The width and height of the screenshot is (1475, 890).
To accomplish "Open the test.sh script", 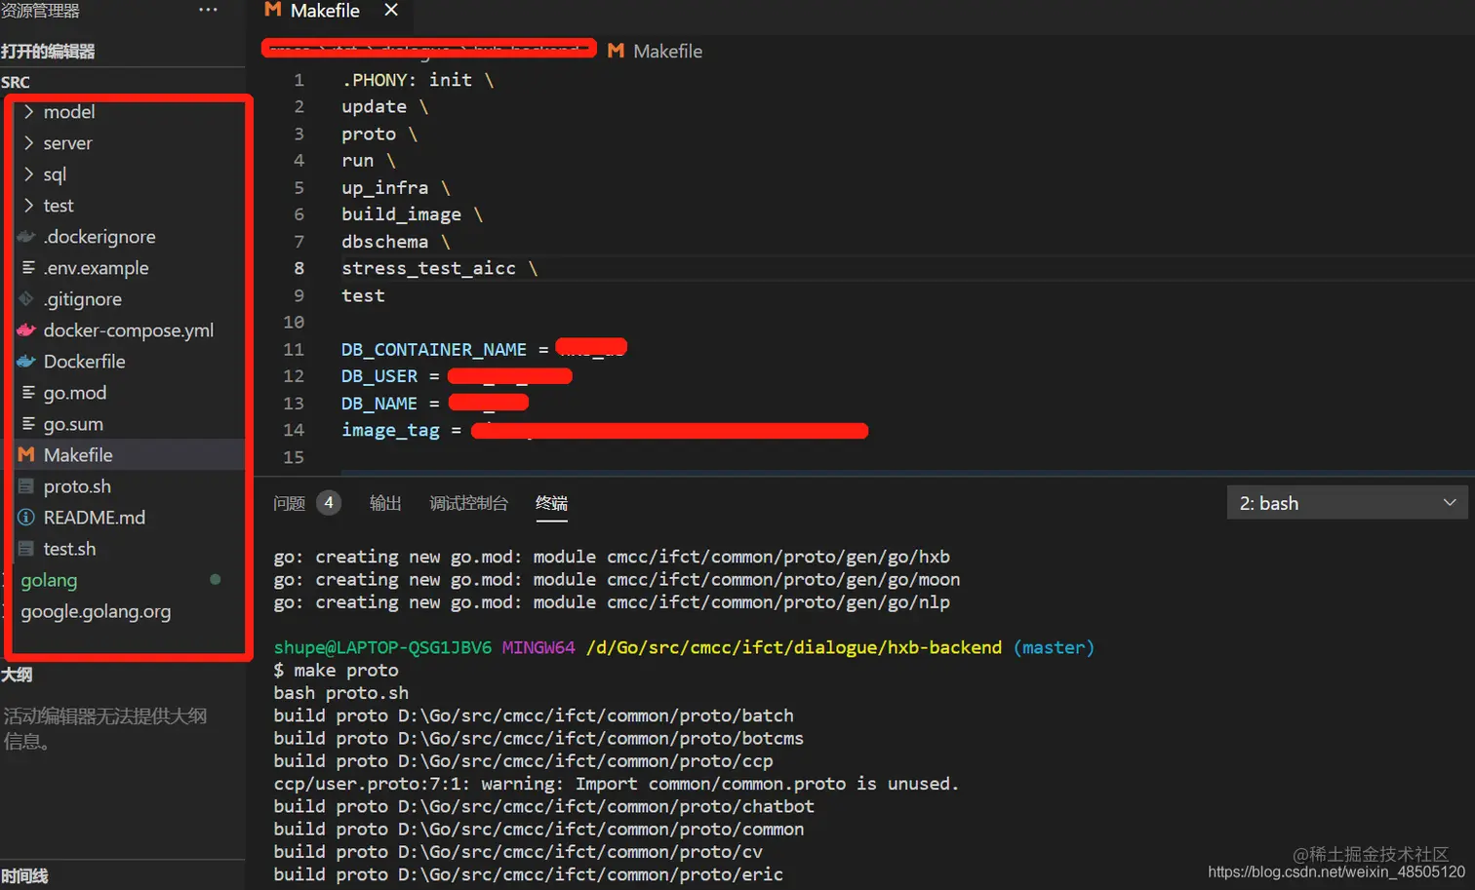I will point(69,549).
